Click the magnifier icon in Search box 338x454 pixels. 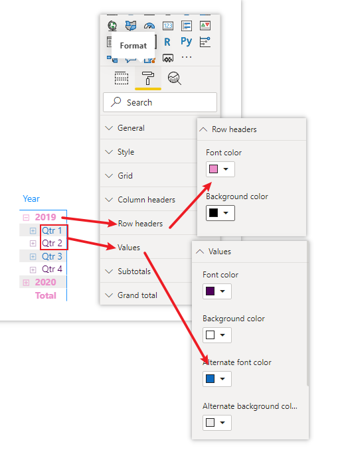tap(116, 102)
